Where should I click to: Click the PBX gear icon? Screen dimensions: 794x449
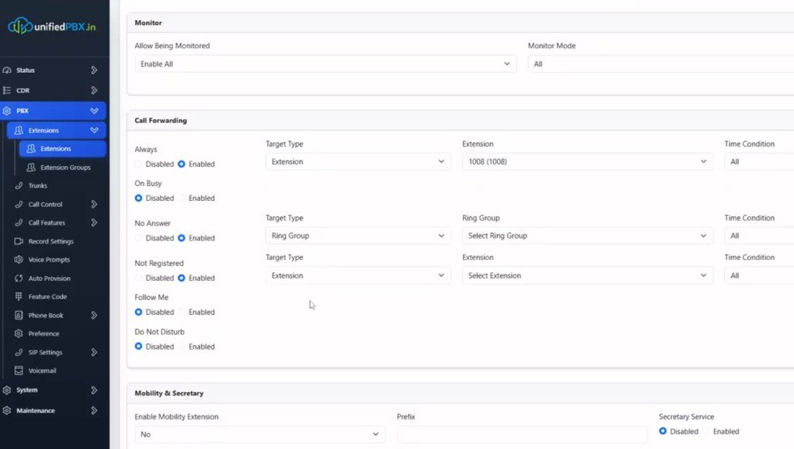(x=7, y=110)
